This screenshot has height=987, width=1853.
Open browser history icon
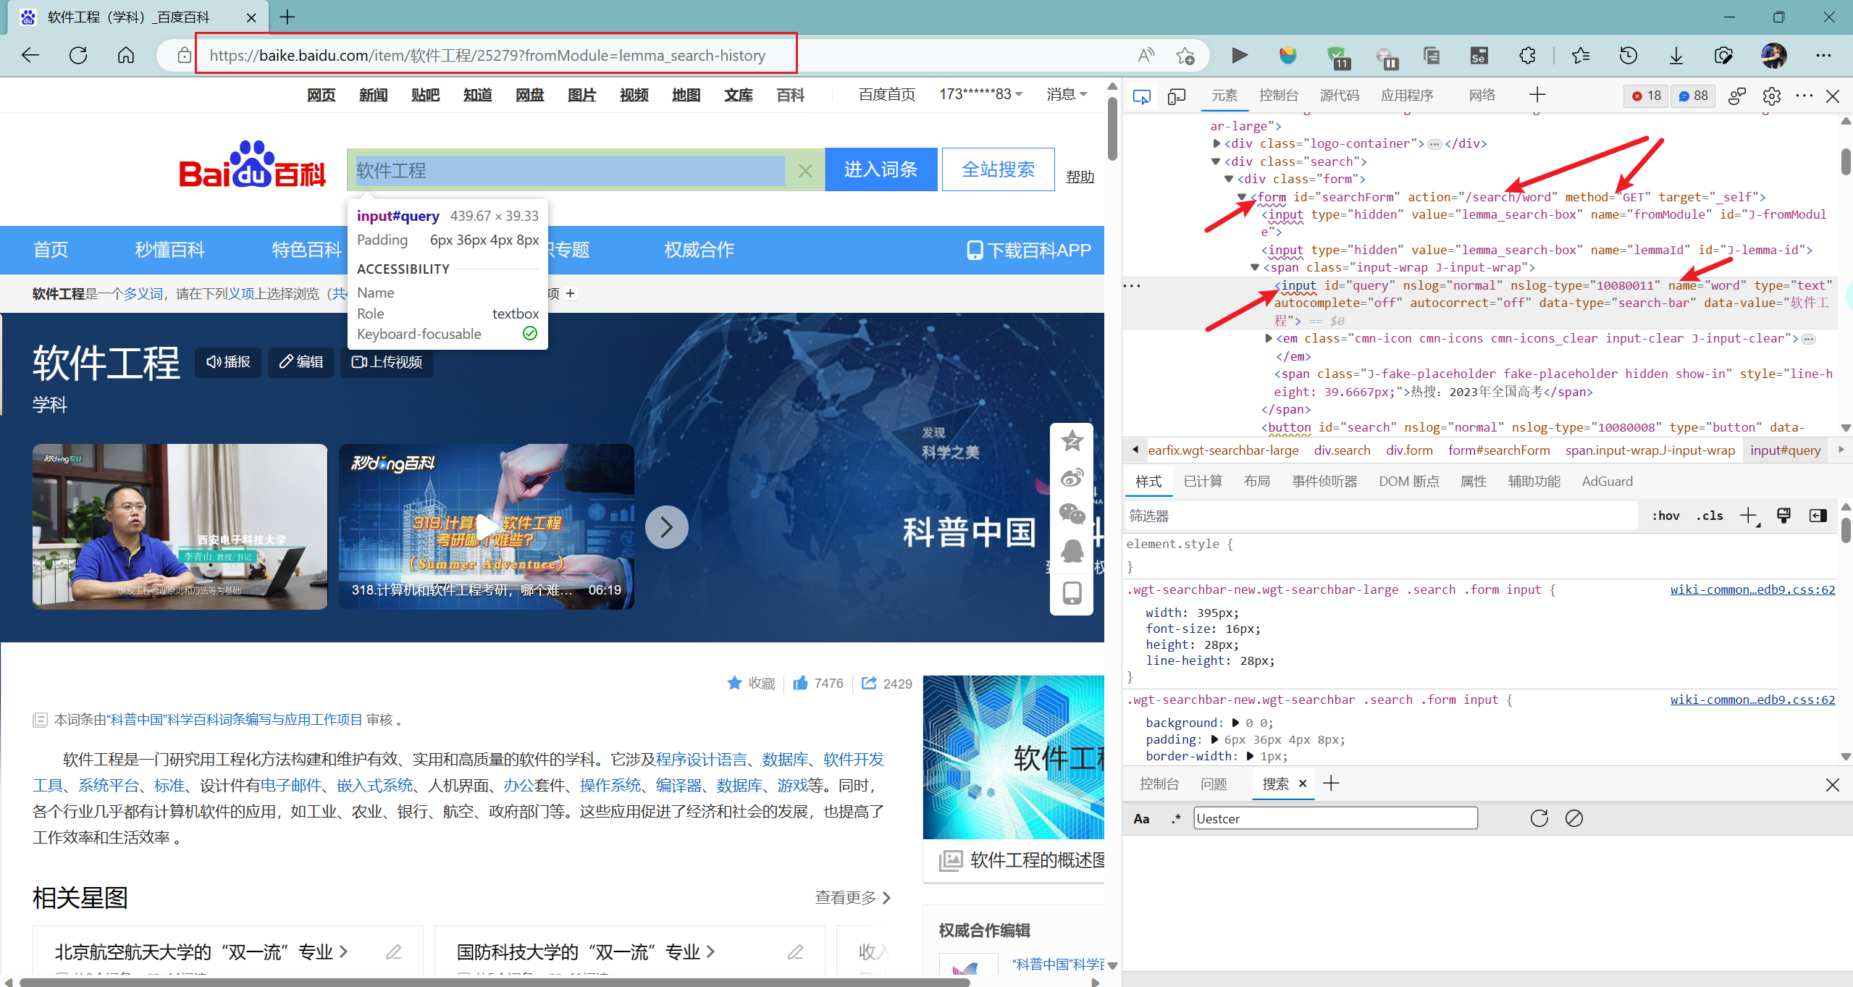(x=1629, y=55)
